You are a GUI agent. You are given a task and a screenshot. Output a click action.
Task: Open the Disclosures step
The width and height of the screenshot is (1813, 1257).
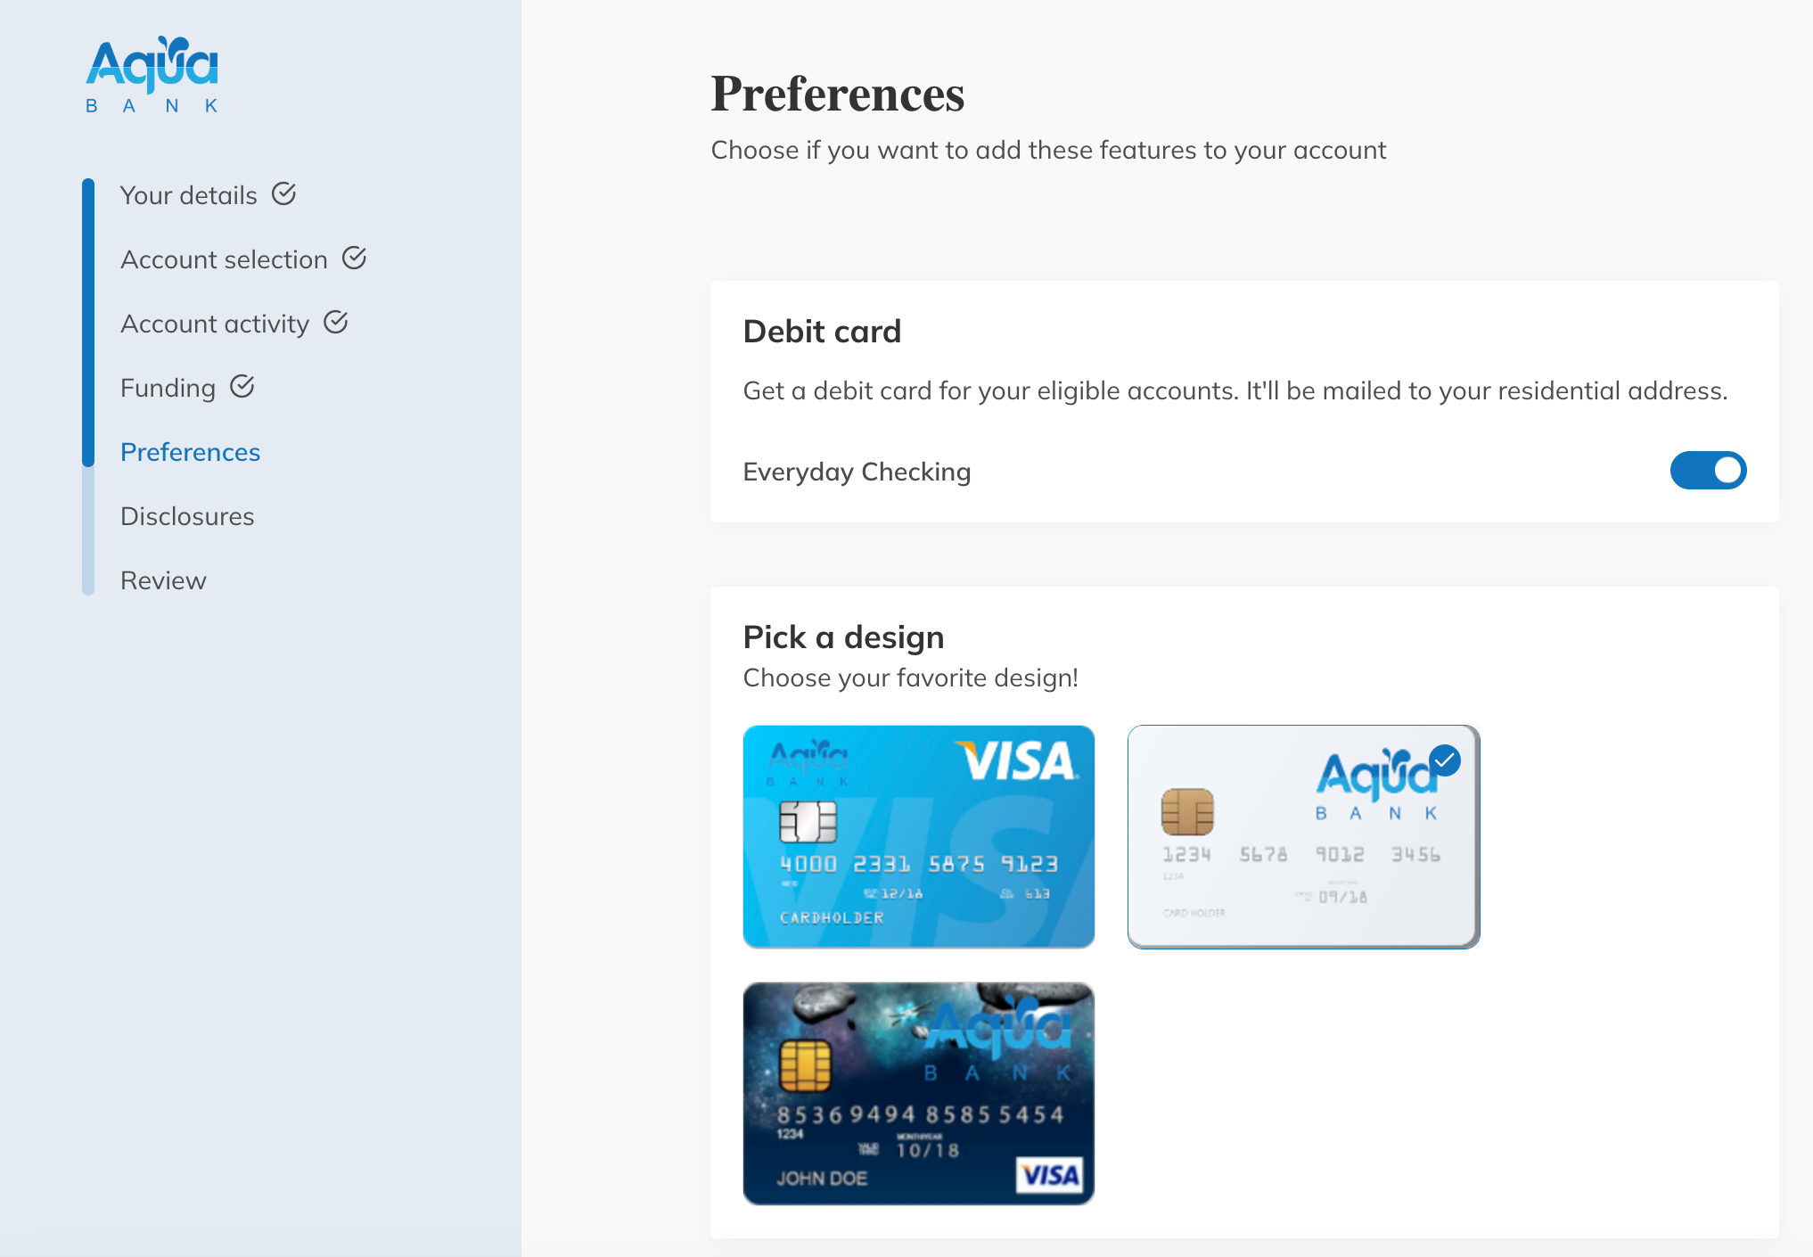pyautogui.click(x=187, y=516)
